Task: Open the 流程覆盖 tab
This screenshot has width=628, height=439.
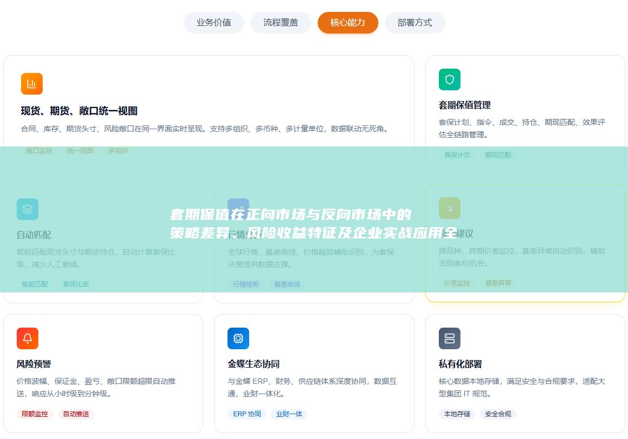Action: pyautogui.click(x=280, y=22)
